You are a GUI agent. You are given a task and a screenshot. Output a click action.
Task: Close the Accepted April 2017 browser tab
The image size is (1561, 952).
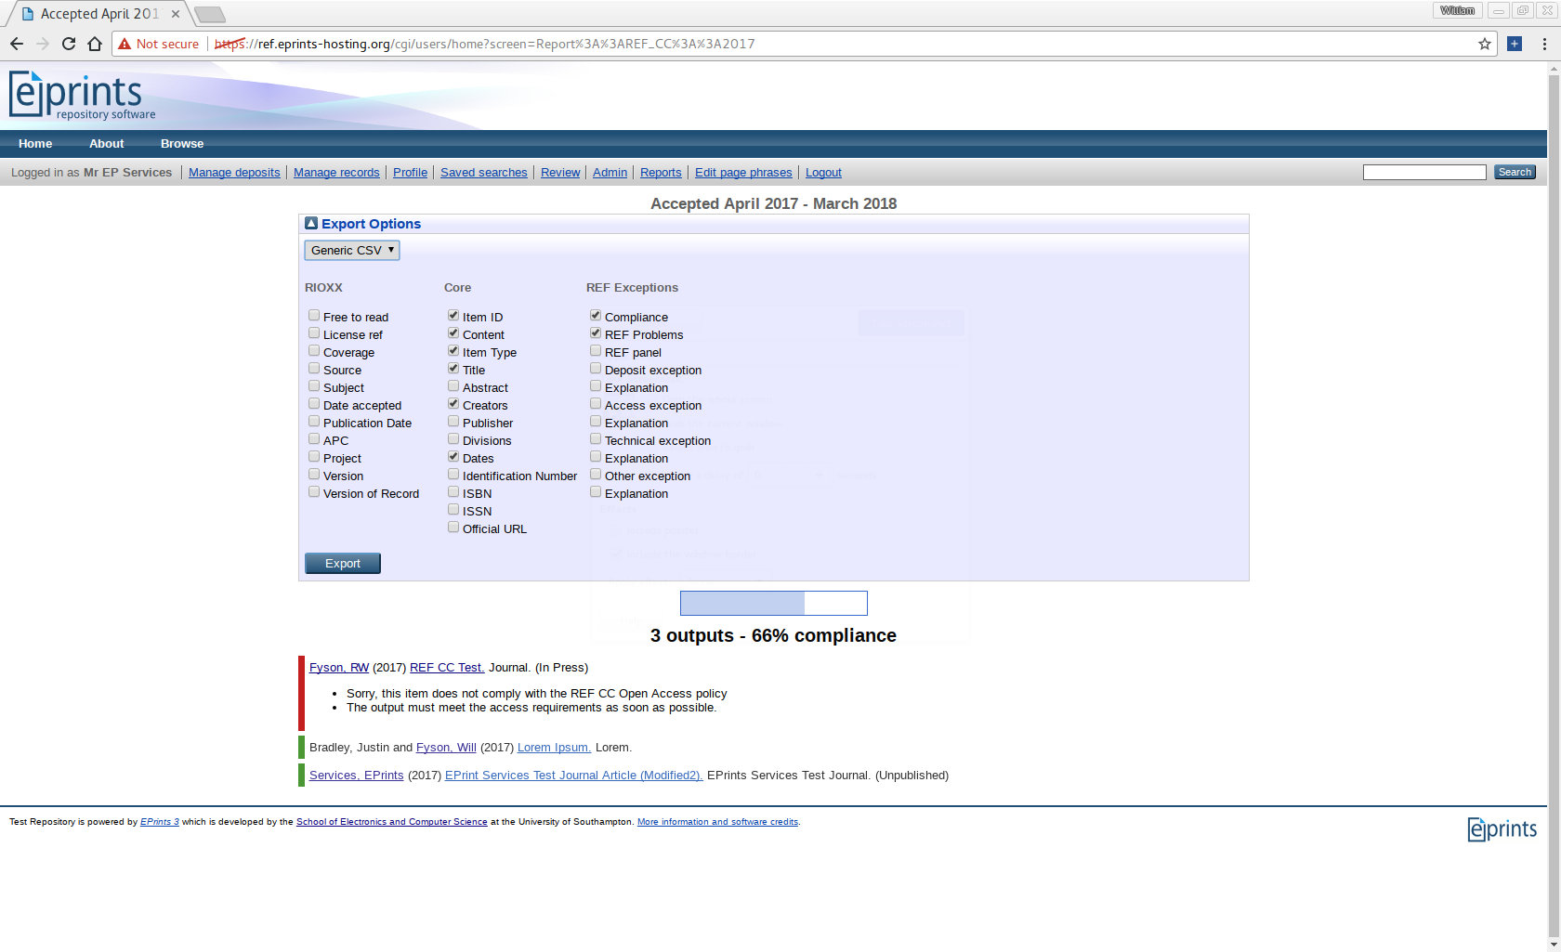pyautogui.click(x=176, y=14)
